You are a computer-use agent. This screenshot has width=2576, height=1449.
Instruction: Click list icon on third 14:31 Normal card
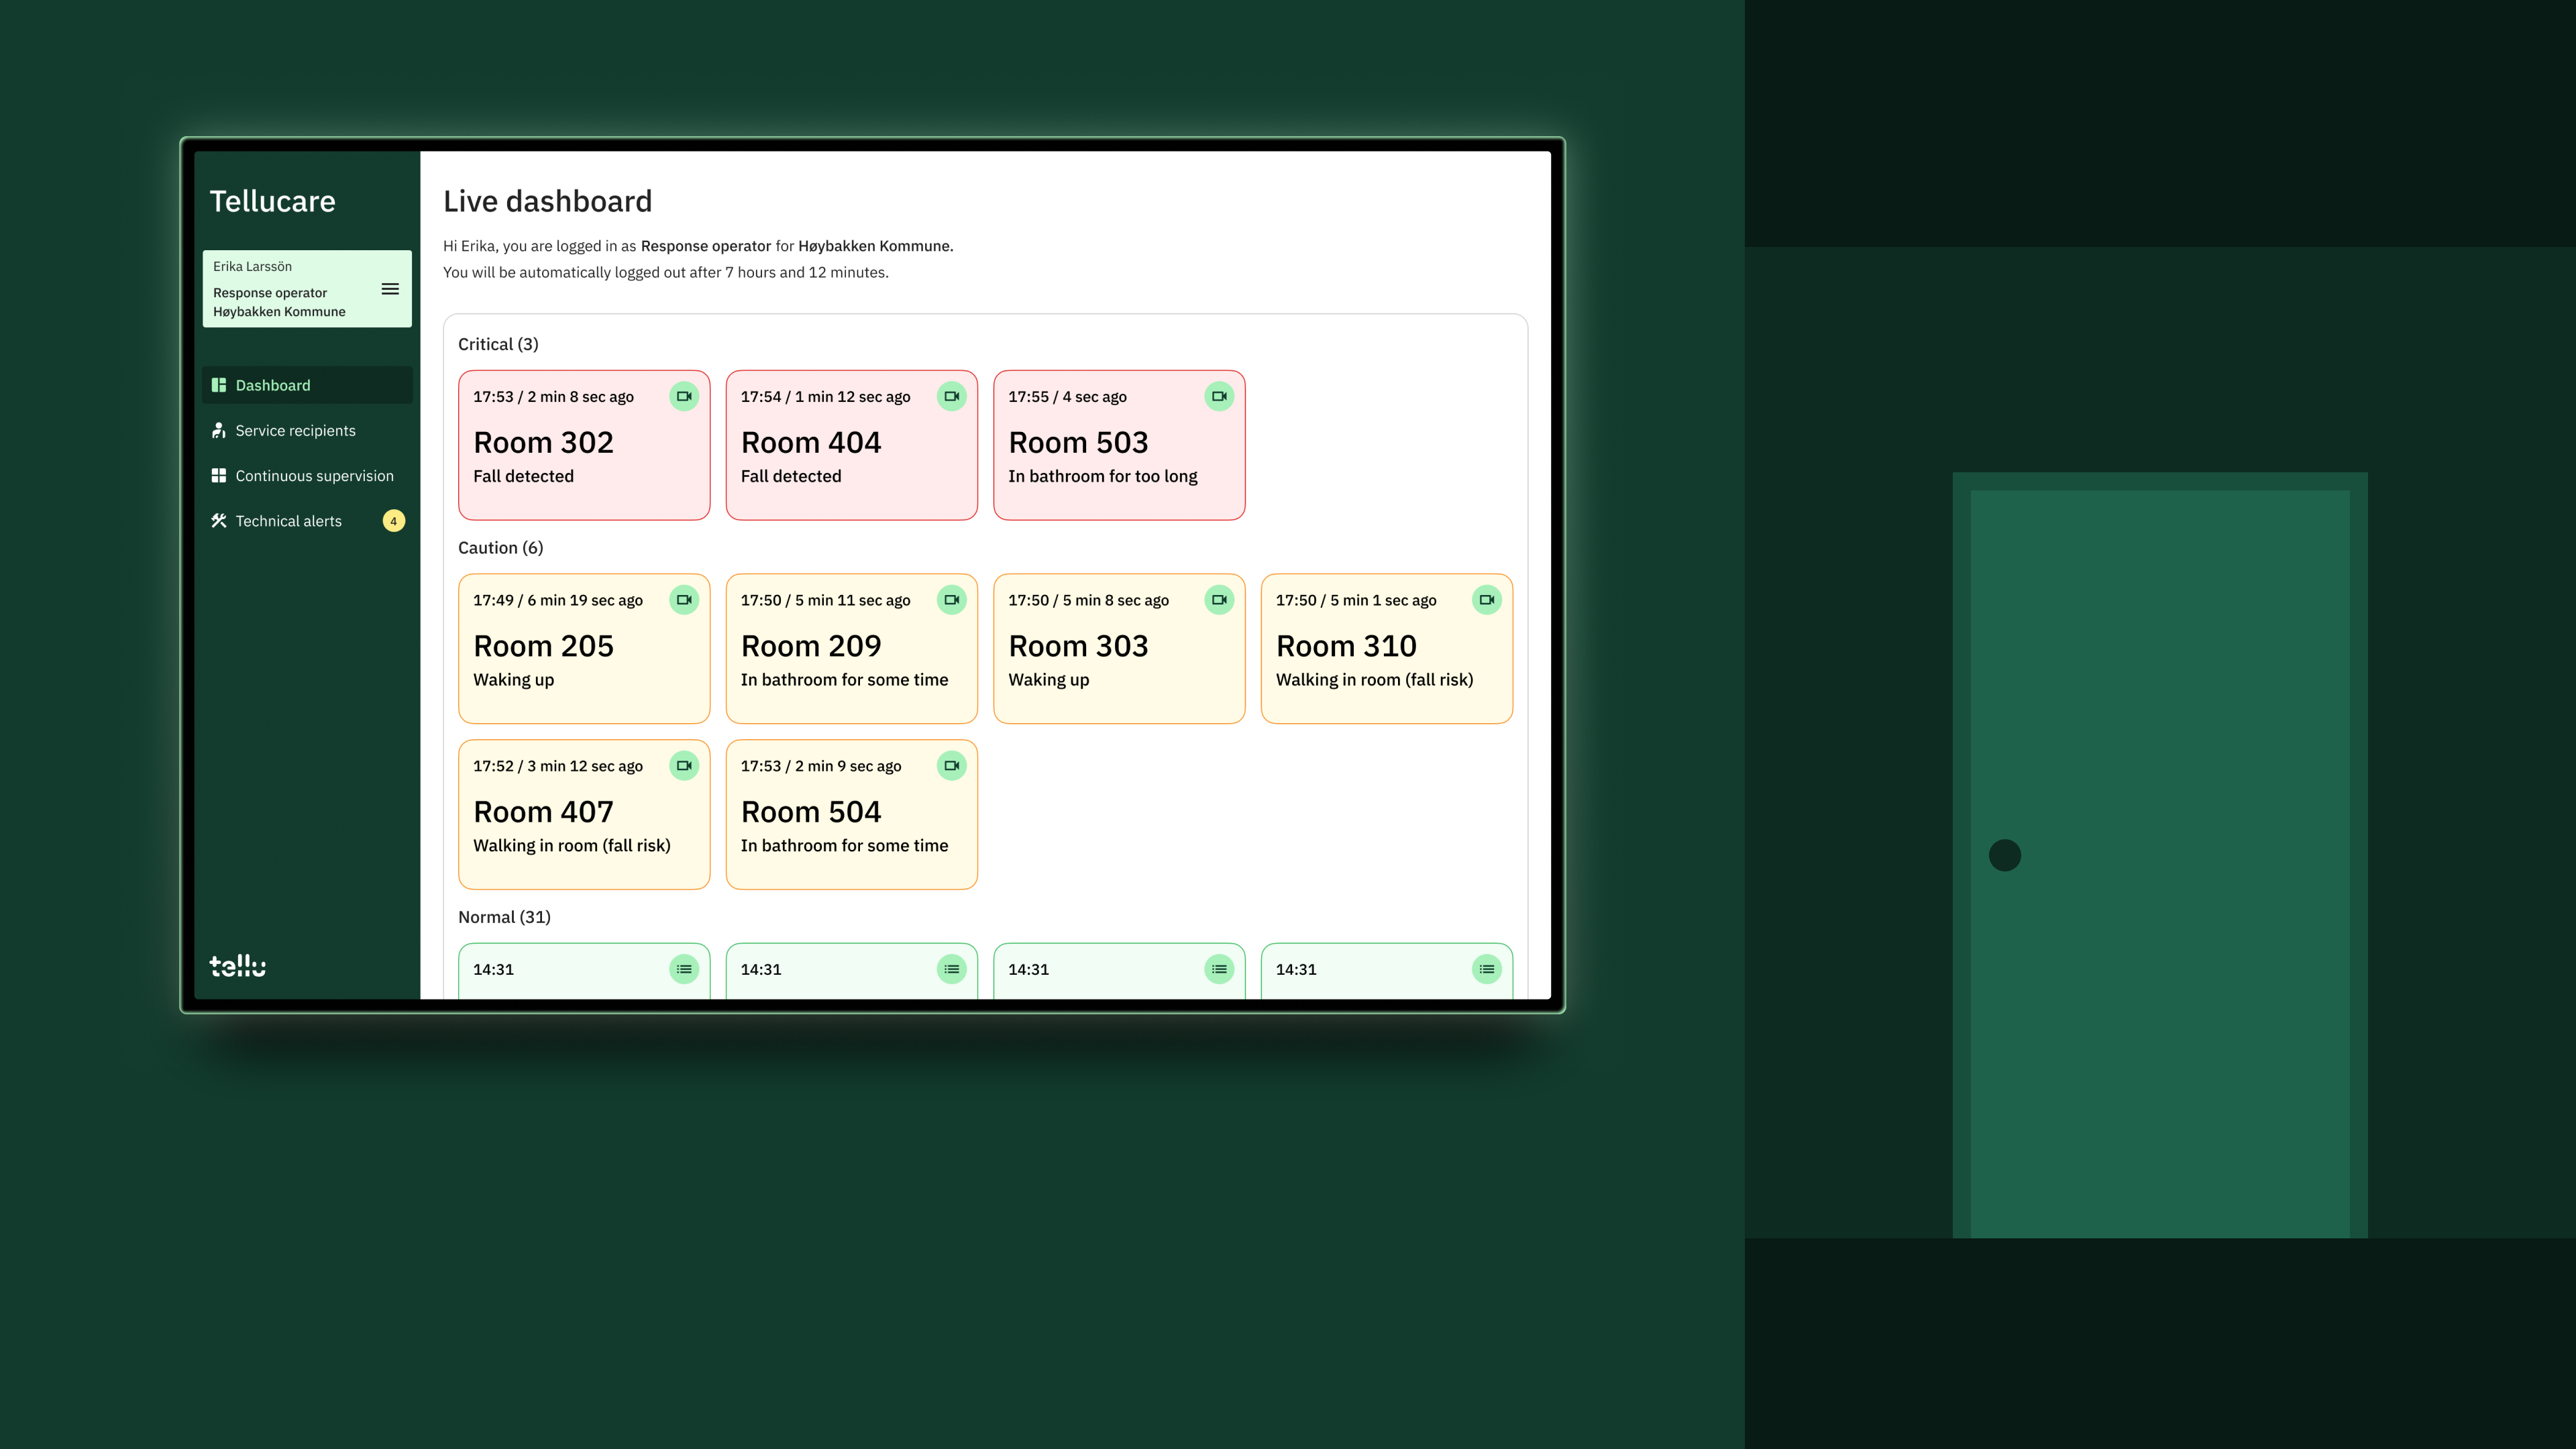click(x=1219, y=969)
